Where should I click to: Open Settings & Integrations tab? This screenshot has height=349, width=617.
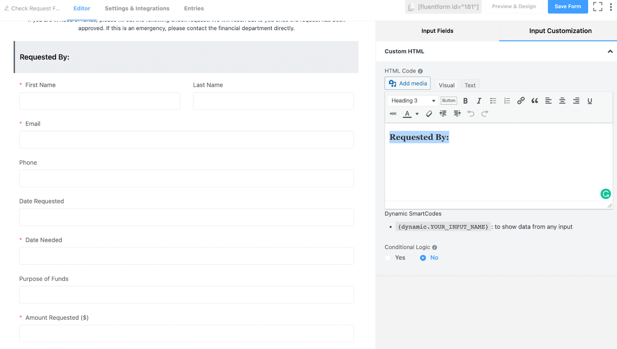[137, 8]
